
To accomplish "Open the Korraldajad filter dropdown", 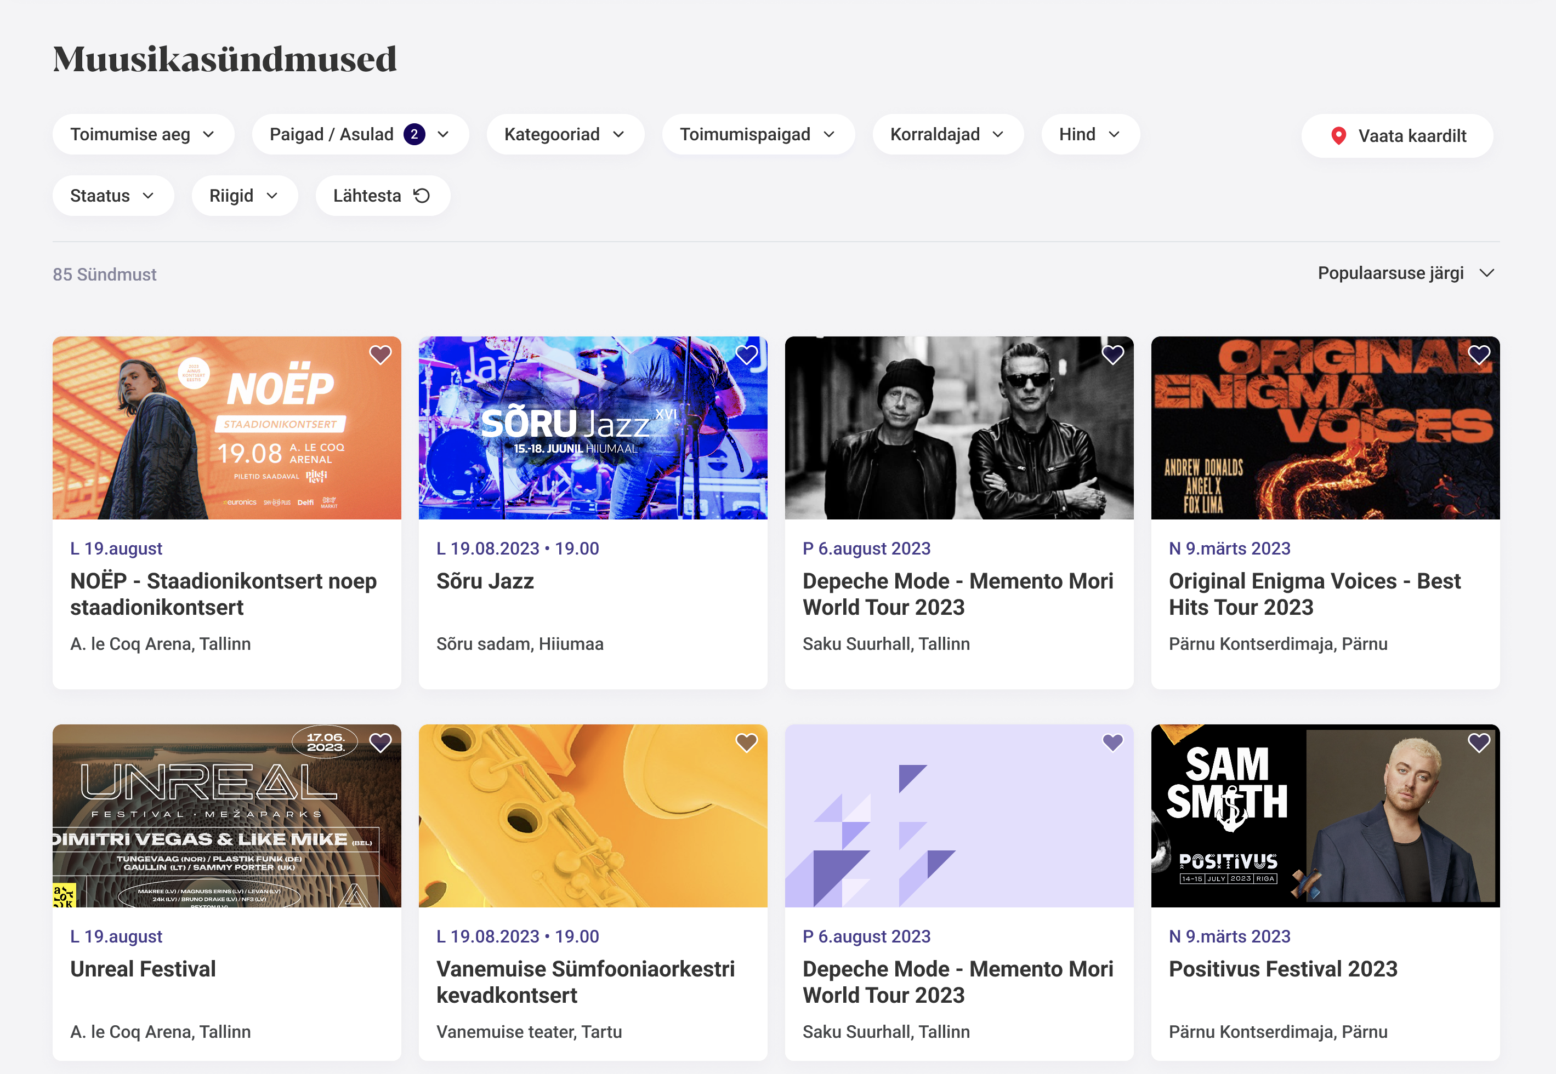I will pos(948,135).
